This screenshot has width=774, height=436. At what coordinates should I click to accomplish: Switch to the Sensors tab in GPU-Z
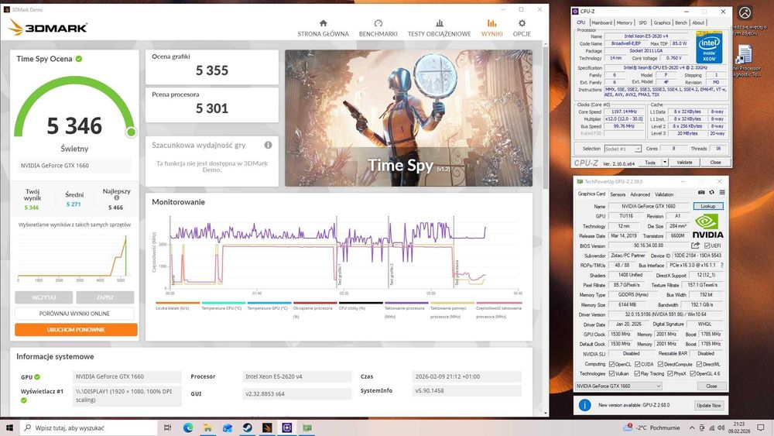pos(618,194)
